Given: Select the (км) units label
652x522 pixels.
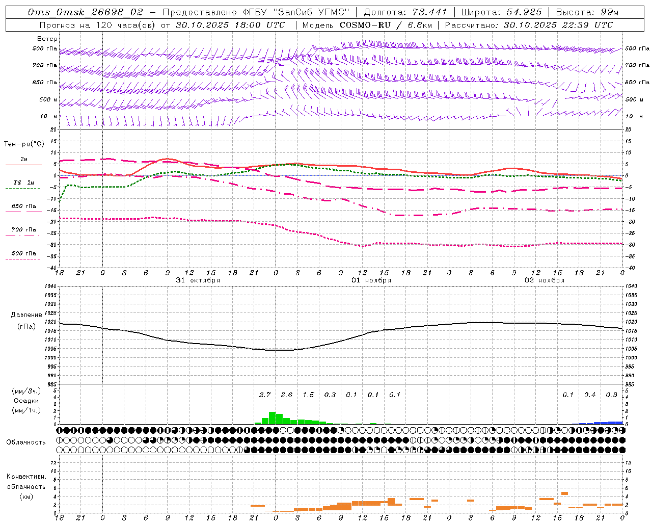Looking at the screenshot, I should (26, 497).
